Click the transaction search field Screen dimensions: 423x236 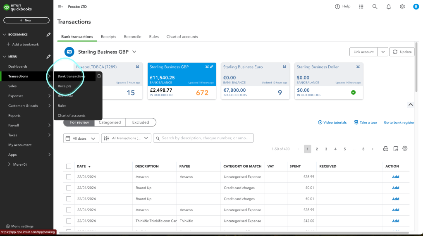point(203,138)
